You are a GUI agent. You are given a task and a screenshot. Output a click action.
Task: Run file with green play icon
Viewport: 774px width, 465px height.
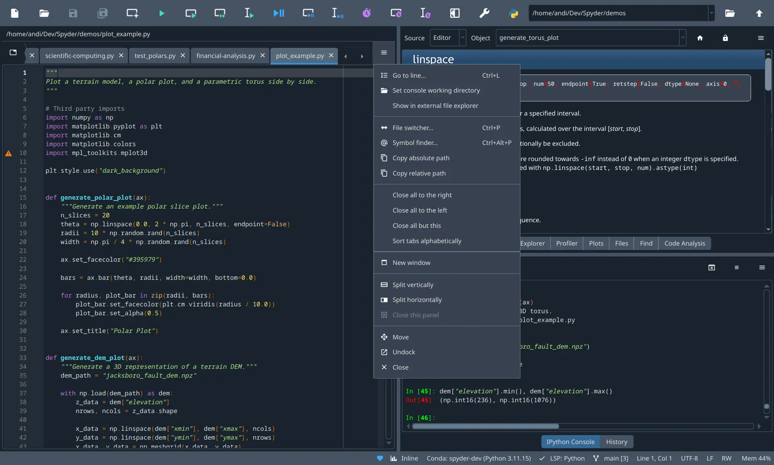coord(162,13)
